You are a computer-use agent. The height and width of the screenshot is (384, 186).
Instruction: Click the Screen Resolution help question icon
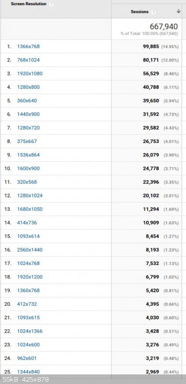tap(51, 4)
